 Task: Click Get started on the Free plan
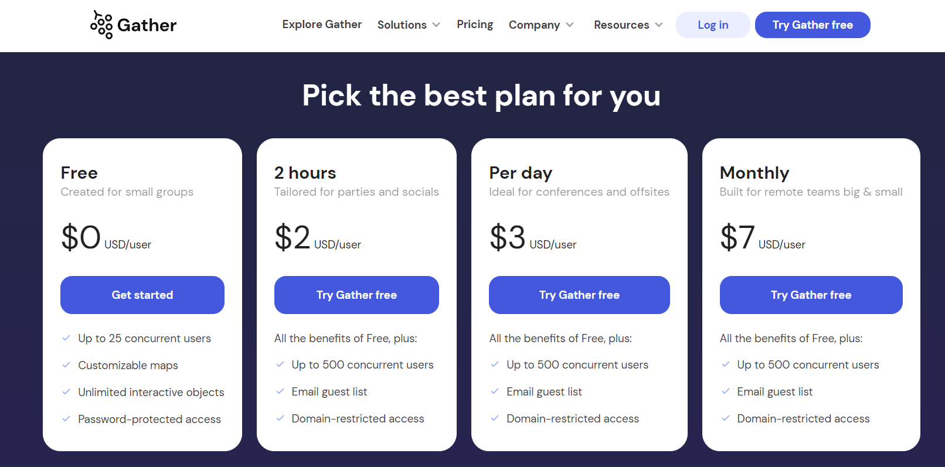pyautogui.click(x=142, y=295)
